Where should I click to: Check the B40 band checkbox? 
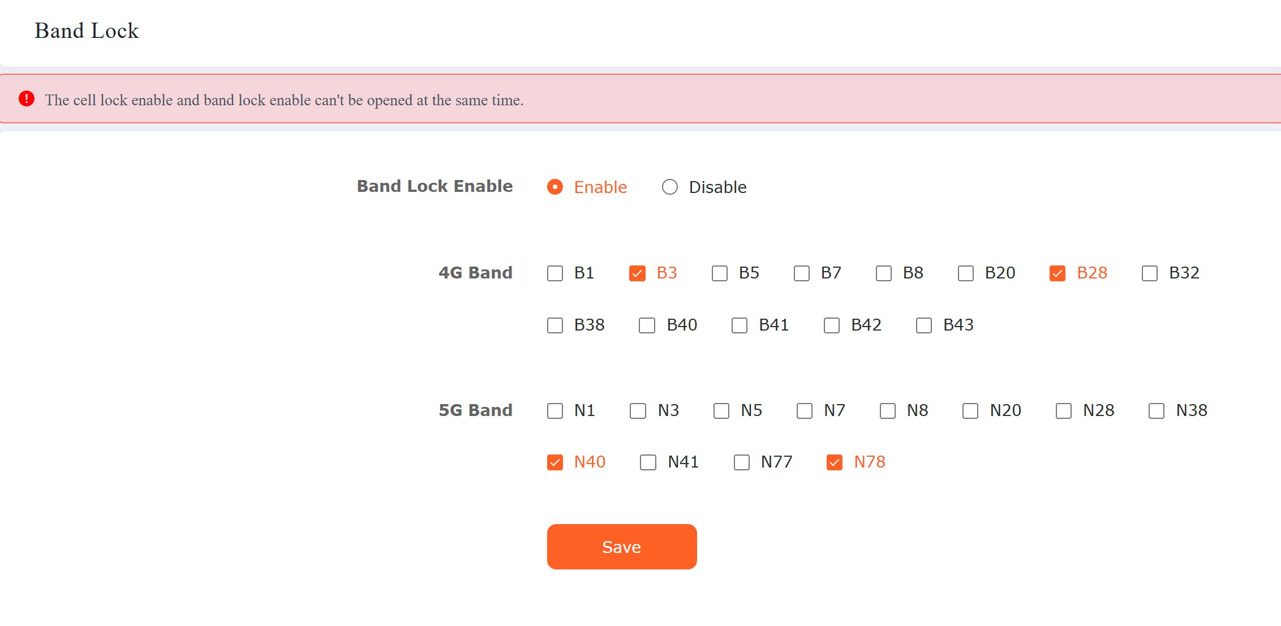point(647,325)
